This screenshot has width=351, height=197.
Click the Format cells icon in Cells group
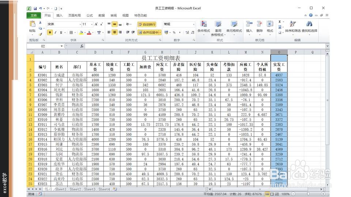(270, 24)
